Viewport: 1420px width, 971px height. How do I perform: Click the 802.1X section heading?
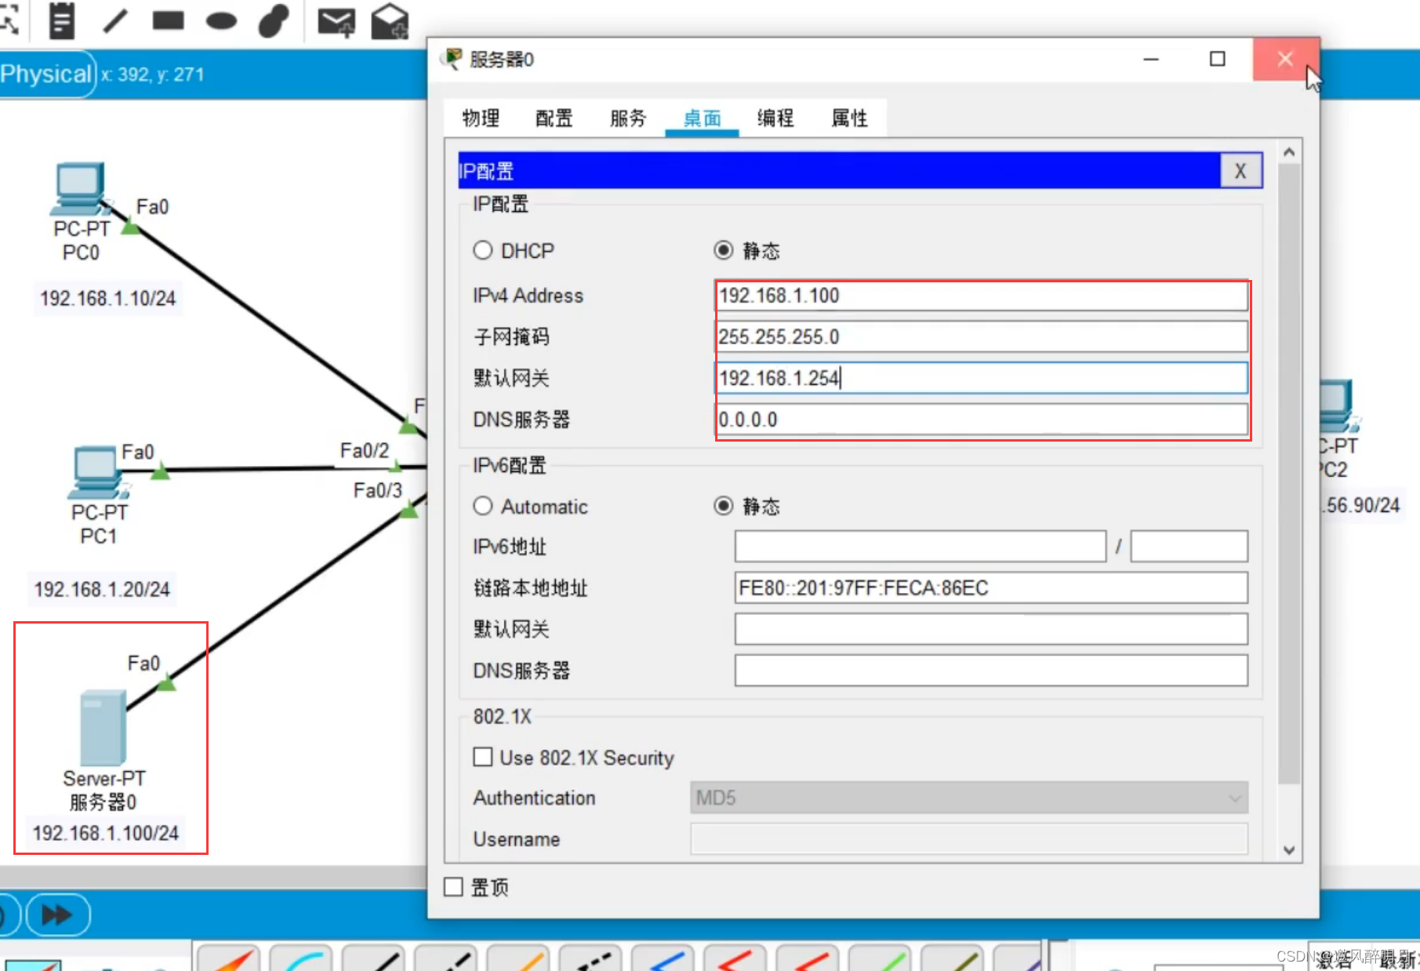pos(502,716)
